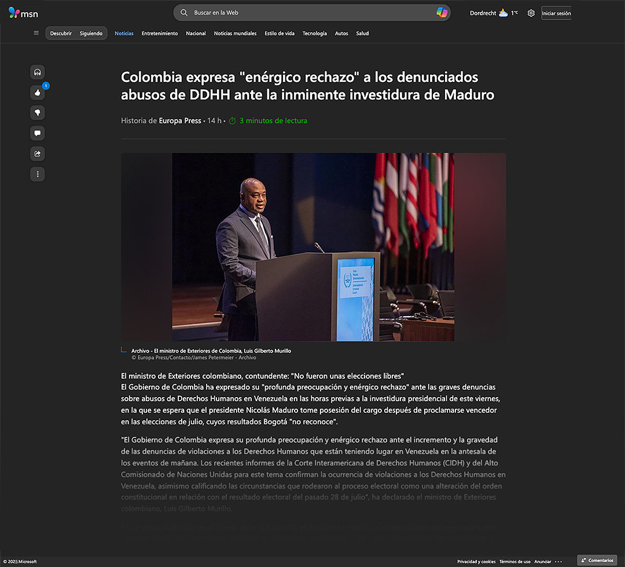
Task: Focus the Buscar en la Web field
Action: (x=312, y=13)
